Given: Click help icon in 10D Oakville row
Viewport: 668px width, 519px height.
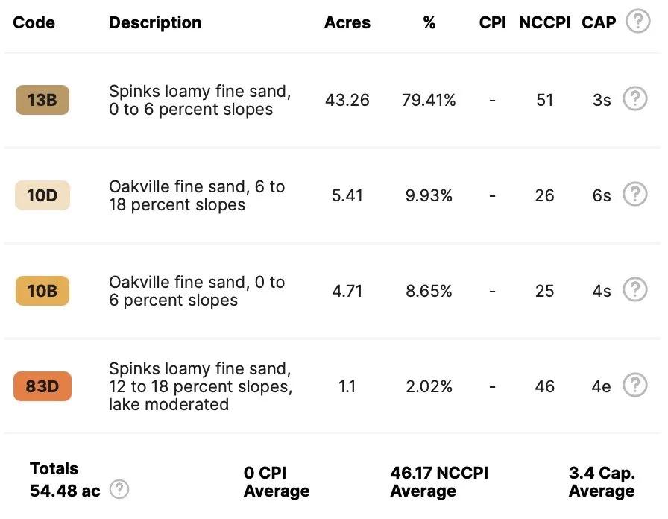Looking at the screenshot, I should point(634,195).
